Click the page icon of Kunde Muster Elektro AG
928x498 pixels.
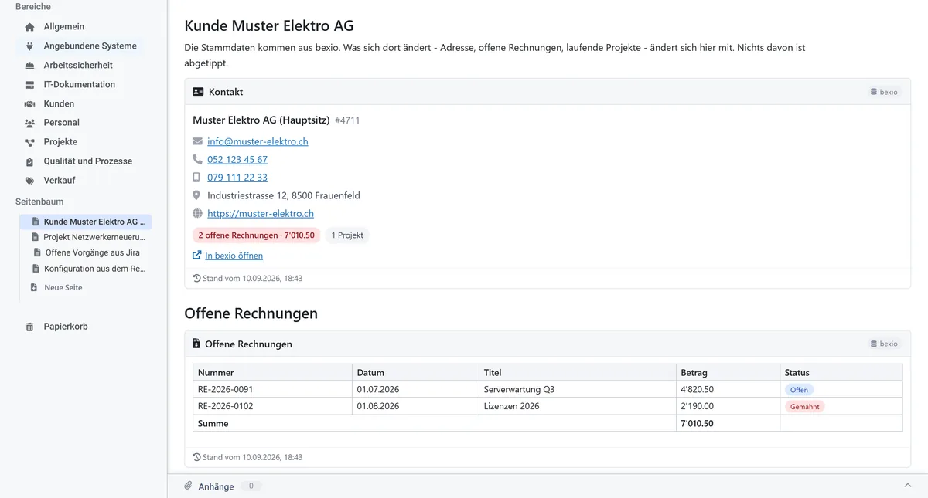(x=36, y=222)
